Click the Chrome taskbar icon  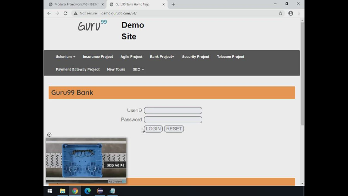click(x=75, y=191)
